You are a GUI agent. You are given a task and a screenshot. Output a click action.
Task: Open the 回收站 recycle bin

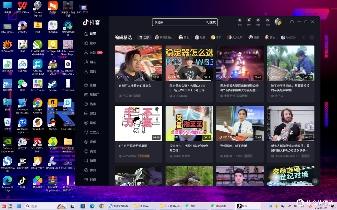pos(7,124)
